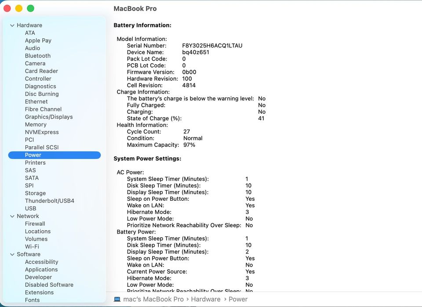Select ATA in the sidebar

tap(30, 33)
